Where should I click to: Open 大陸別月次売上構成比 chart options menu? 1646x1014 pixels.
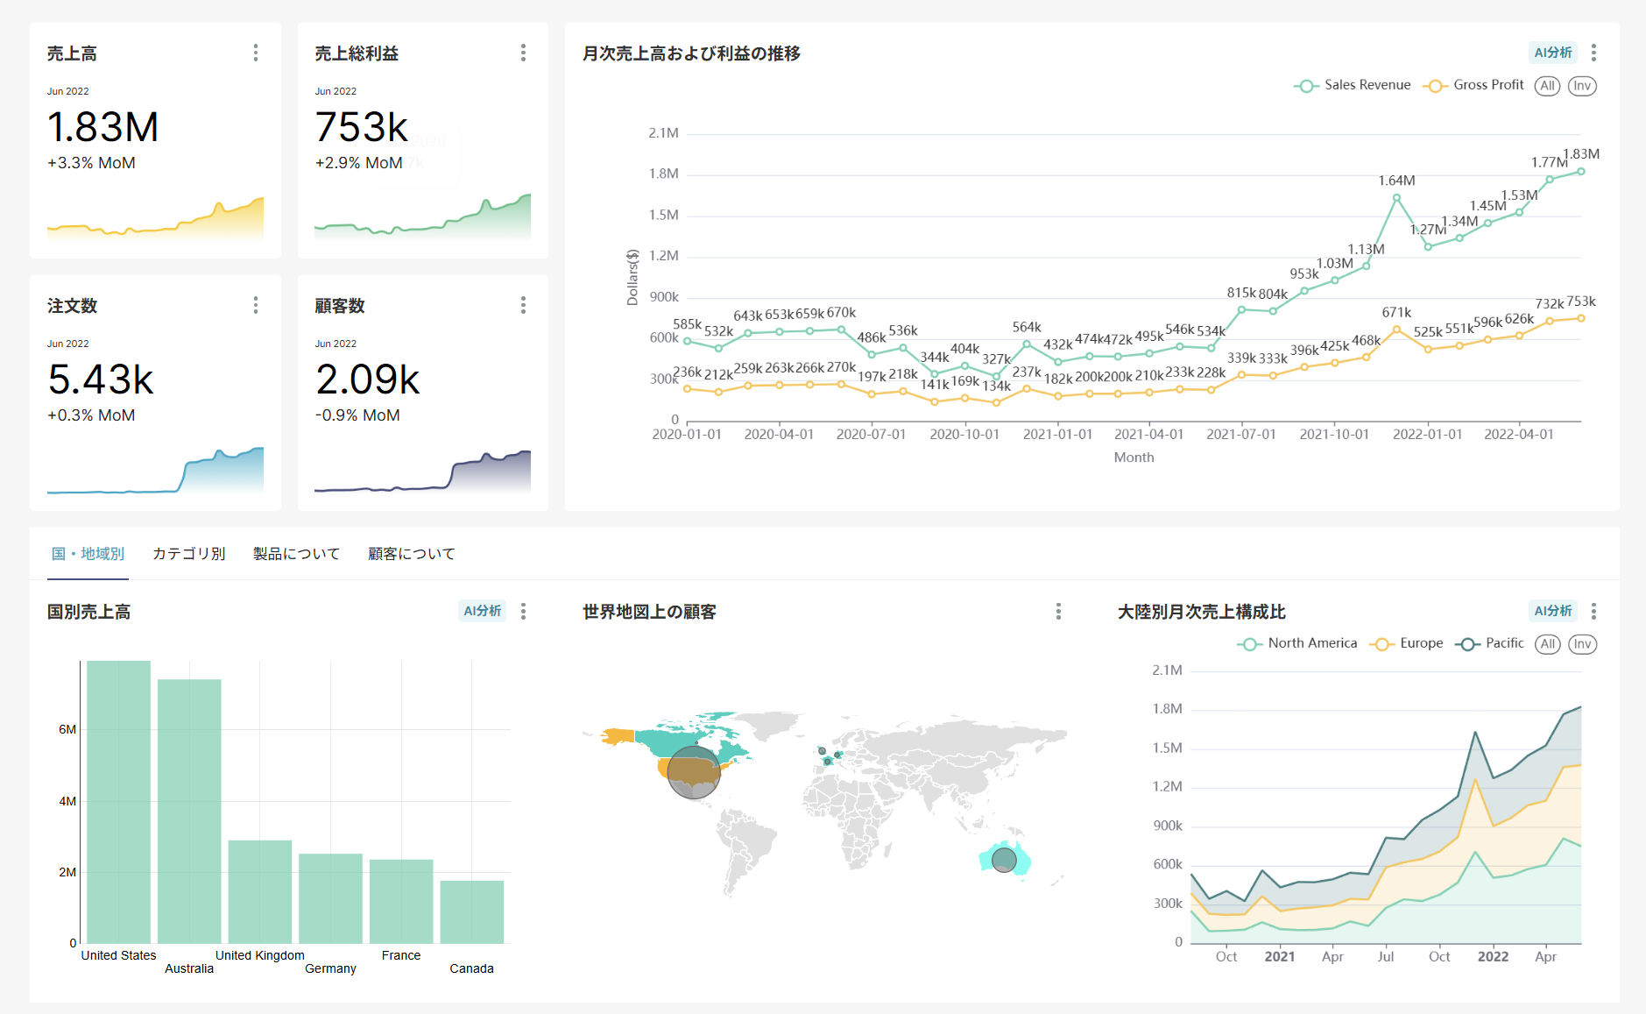coord(1593,612)
